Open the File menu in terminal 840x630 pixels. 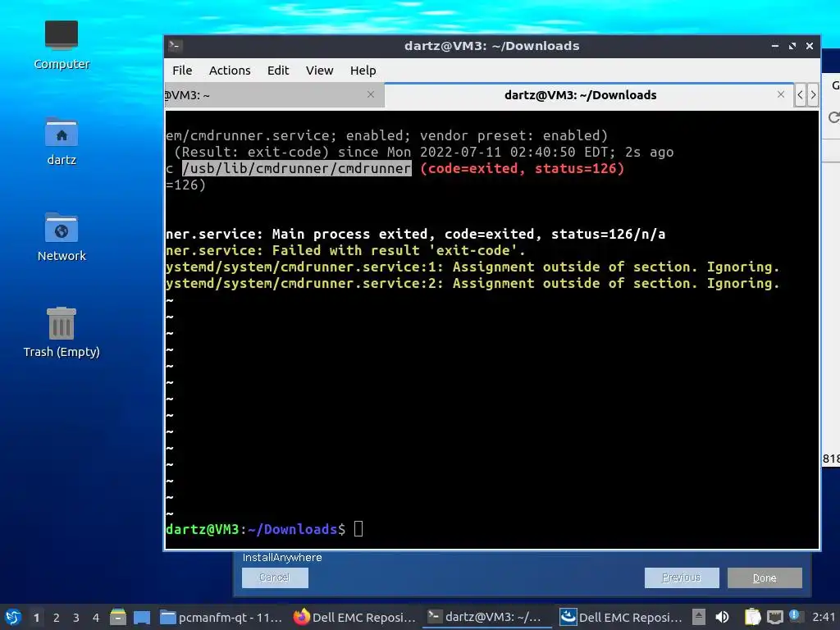click(182, 71)
